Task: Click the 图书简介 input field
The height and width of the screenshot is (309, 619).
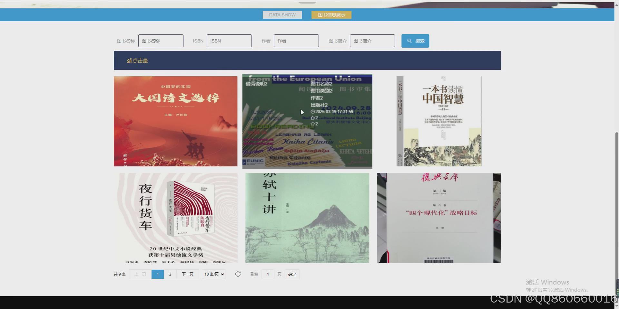Action: pos(372,41)
